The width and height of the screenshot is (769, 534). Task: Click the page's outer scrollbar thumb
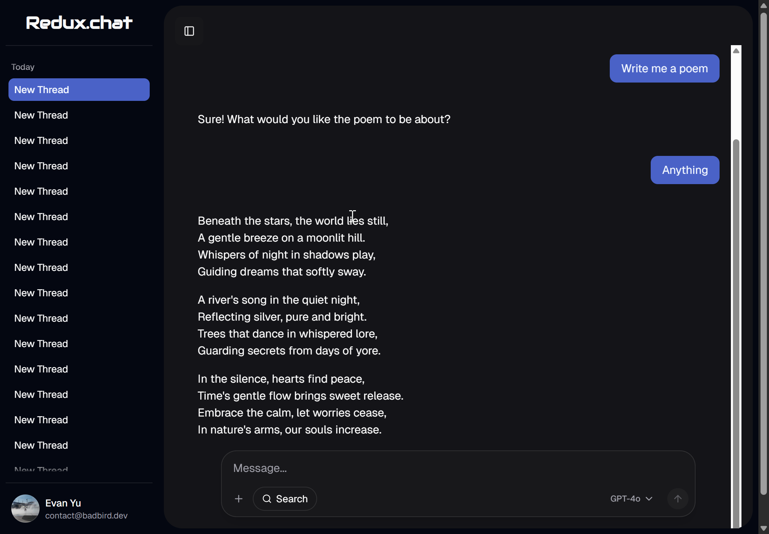pyautogui.click(x=763, y=247)
